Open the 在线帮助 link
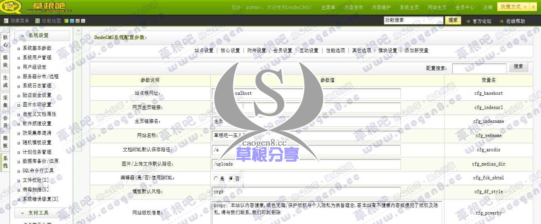This screenshot has height=224, width=541. click(x=515, y=21)
